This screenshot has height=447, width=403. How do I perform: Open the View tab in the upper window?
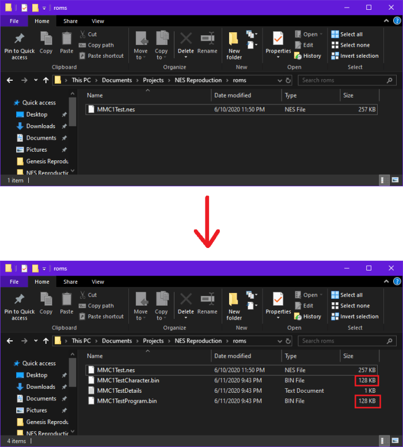98,21
